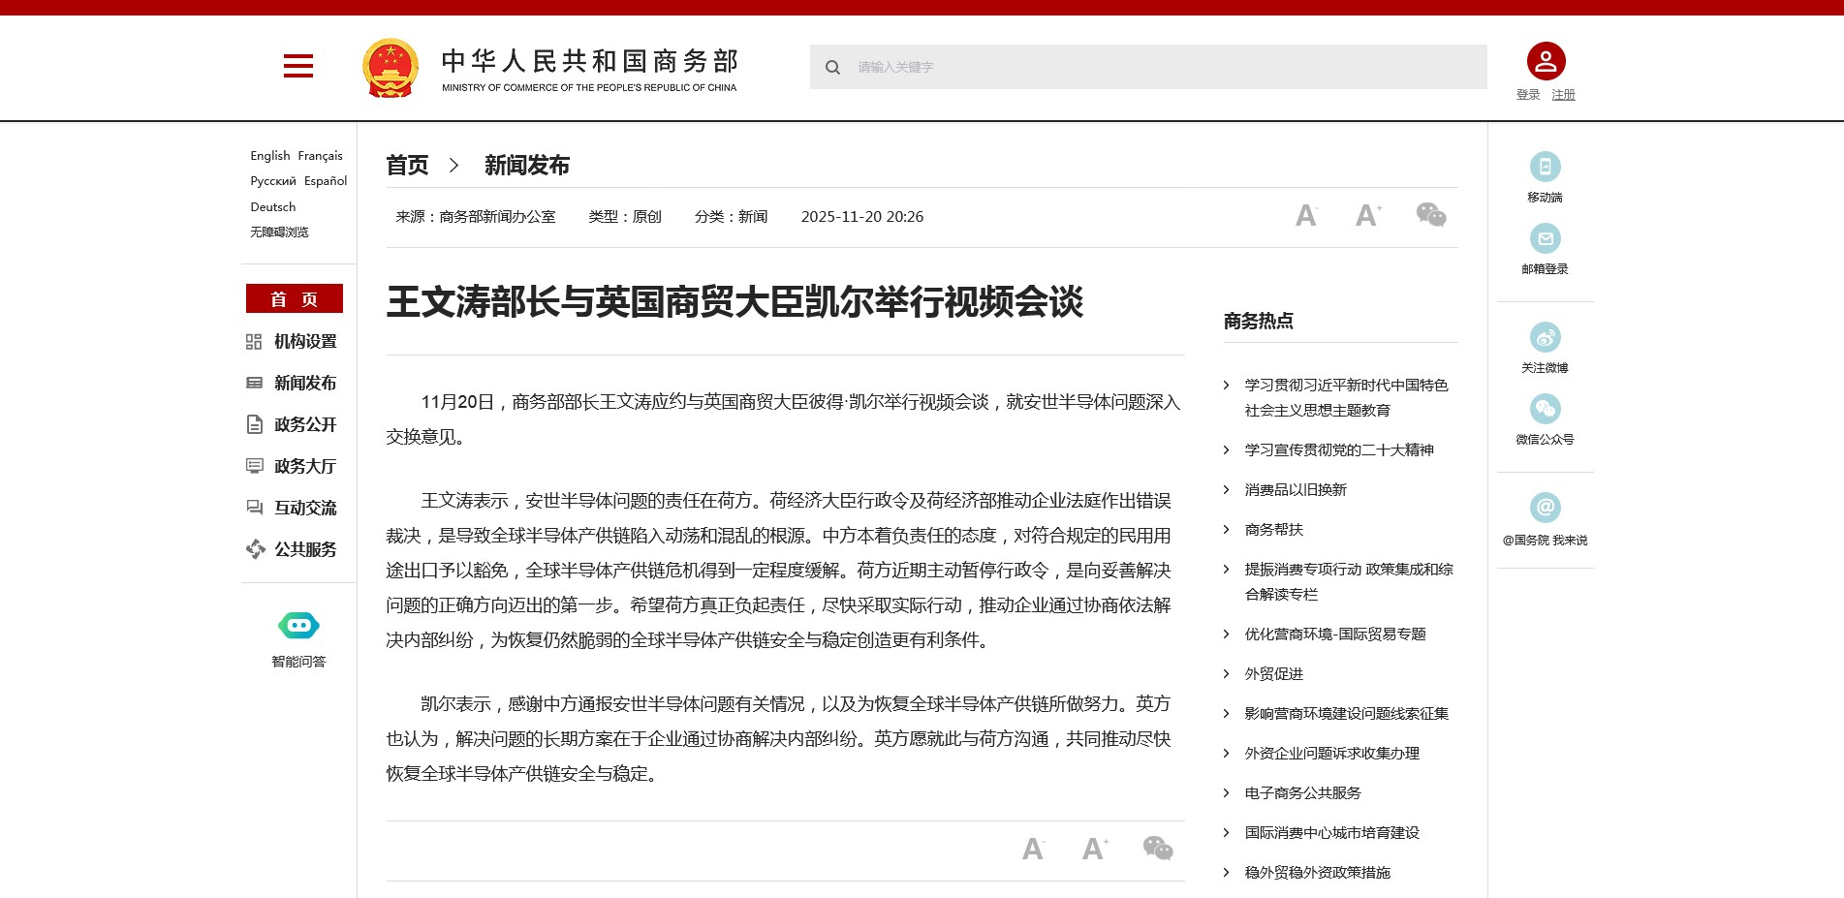Increase font size using bottom A+ button

coord(1094,849)
